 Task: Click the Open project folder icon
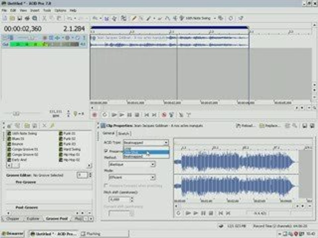point(12,19)
